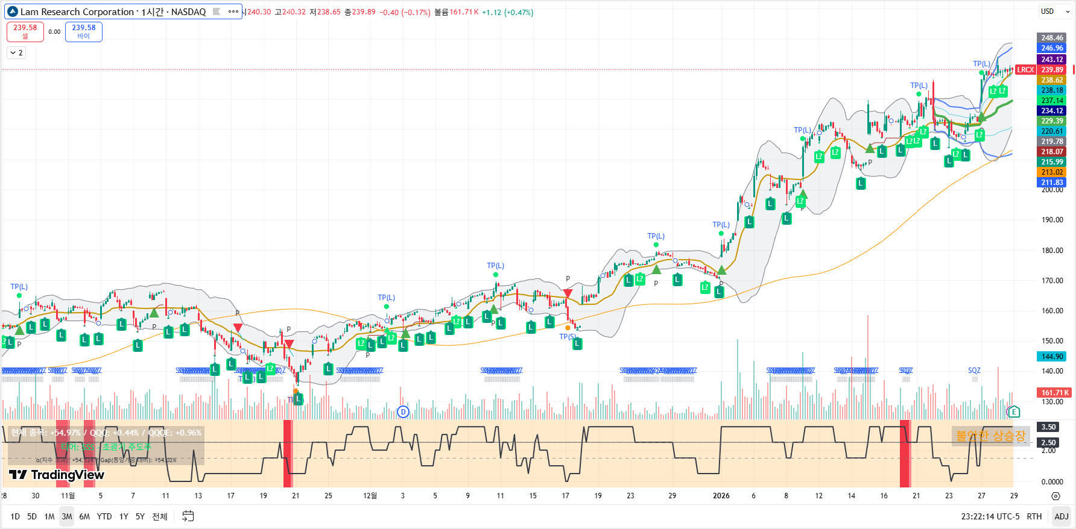The width and height of the screenshot is (1076, 529).
Task: Click the first TP(L) marker near October 28
Action: pyautogui.click(x=19, y=287)
